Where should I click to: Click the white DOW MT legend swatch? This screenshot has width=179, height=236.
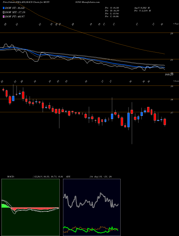tap(4, 12)
